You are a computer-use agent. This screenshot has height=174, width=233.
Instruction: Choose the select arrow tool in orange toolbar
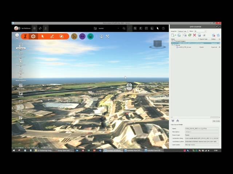(43, 36)
